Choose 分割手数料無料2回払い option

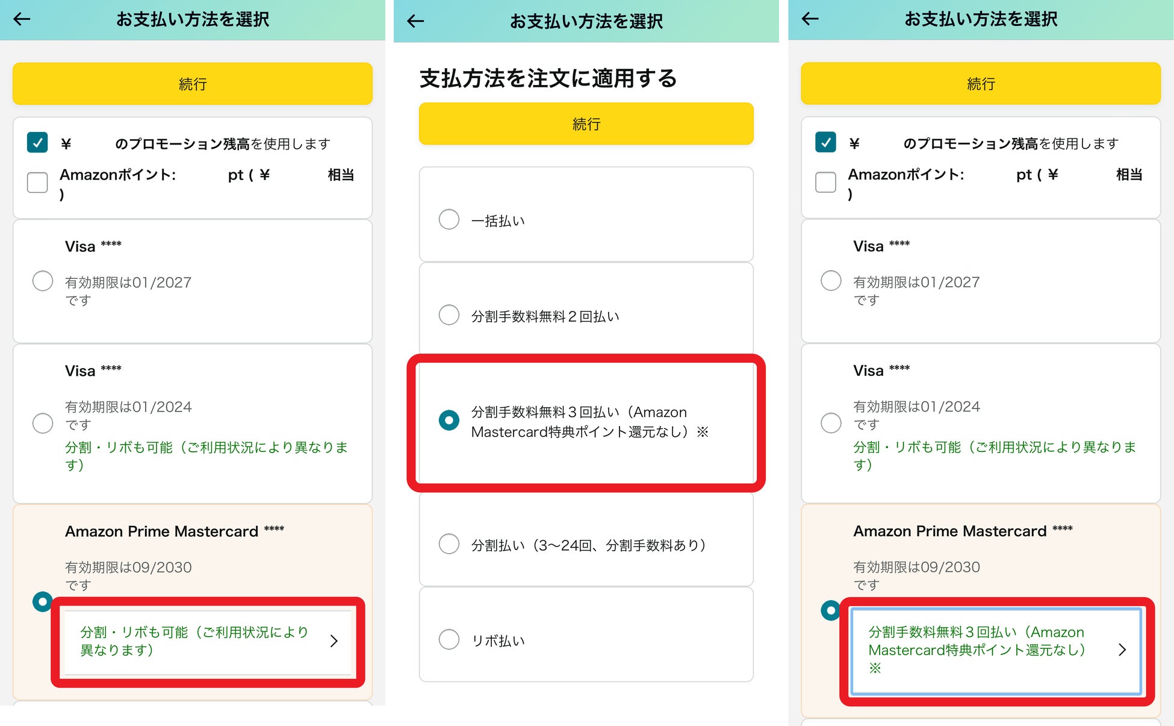click(x=449, y=314)
